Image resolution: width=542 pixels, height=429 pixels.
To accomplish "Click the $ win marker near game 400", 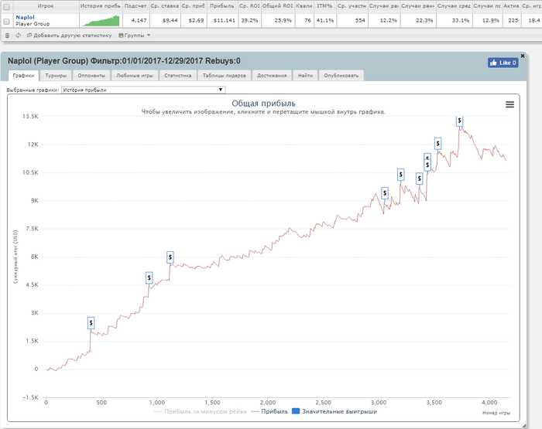I will (91, 322).
